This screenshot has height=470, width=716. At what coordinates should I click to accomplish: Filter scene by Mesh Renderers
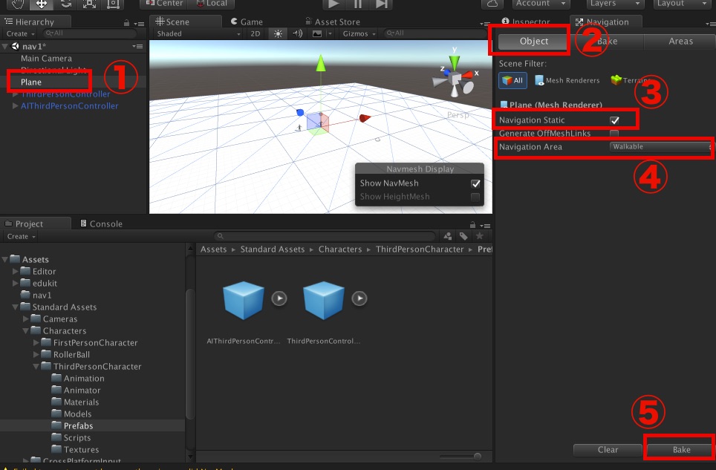click(567, 80)
